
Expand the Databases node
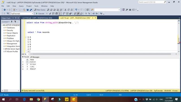point(4,28)
